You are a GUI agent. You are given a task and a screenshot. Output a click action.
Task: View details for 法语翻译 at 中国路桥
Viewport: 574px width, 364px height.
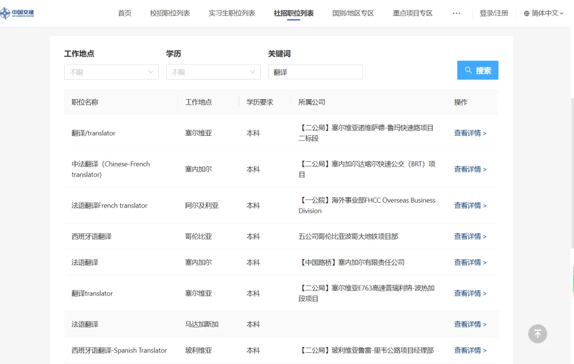pos(470,263)
